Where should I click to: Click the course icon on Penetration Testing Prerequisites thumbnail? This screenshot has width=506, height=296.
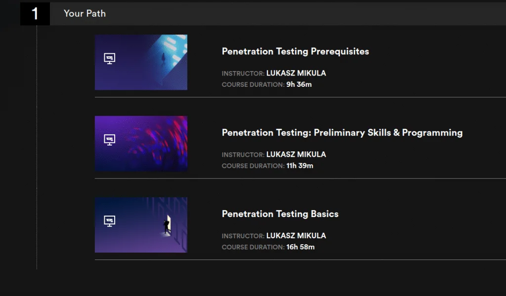click(110, 59)
